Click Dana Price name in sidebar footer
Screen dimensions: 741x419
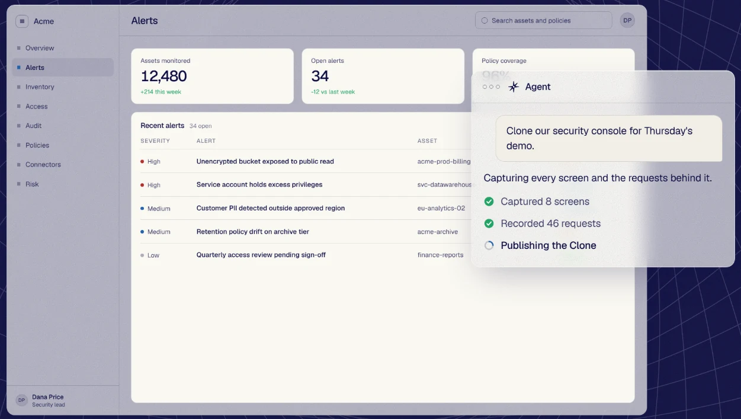pos(48,397)
